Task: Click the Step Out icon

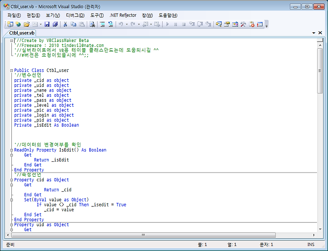Action: click(208, 24)
